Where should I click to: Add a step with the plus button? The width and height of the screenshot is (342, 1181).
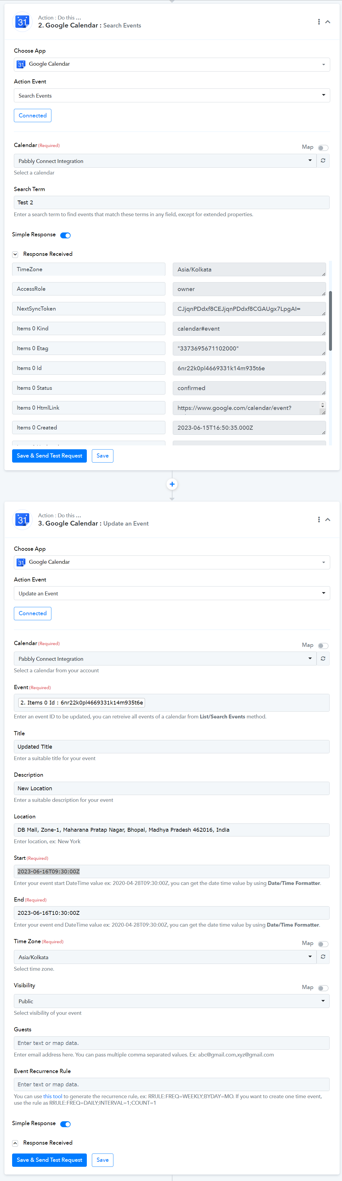(x=172, y=484)
